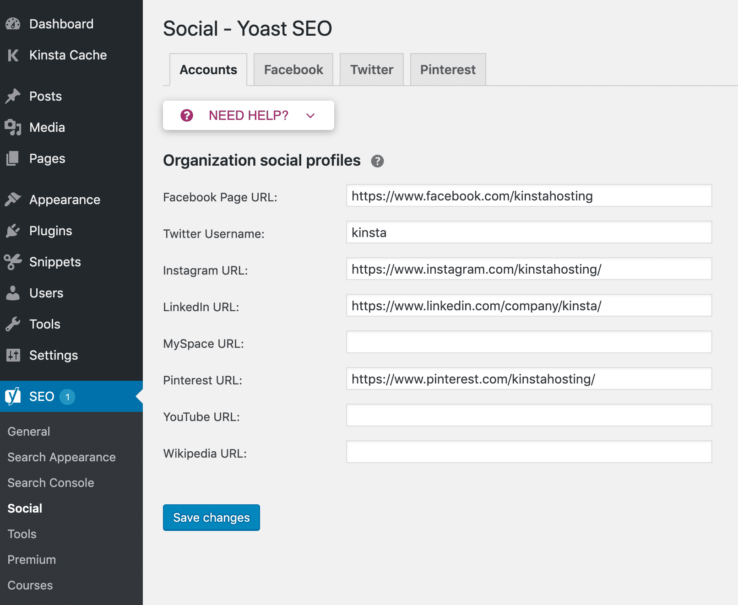The width and height of the screenshot is (738, 605).
Task: Focus the YouTube URL text field
Action: click(x=529, y=416)
